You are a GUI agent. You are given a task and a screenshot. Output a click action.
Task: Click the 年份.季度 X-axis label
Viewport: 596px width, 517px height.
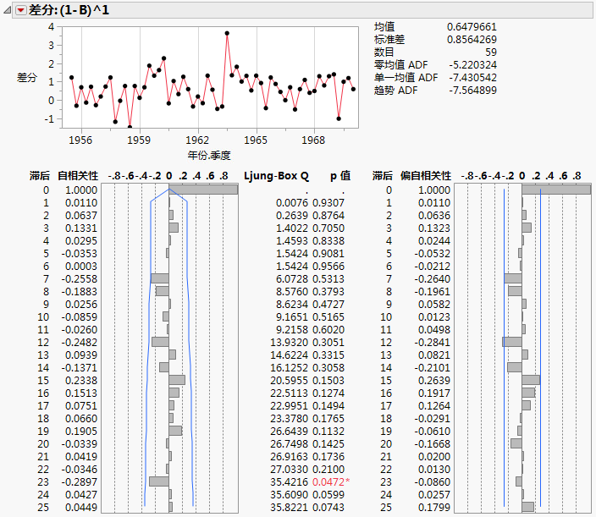coord(209,156)
